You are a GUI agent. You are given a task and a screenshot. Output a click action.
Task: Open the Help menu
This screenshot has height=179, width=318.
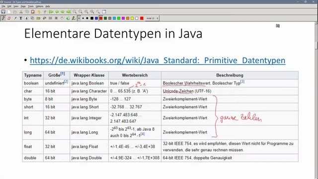[x=48, y=6]
